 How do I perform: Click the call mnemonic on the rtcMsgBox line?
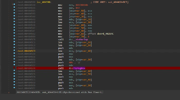coord(61,68)
